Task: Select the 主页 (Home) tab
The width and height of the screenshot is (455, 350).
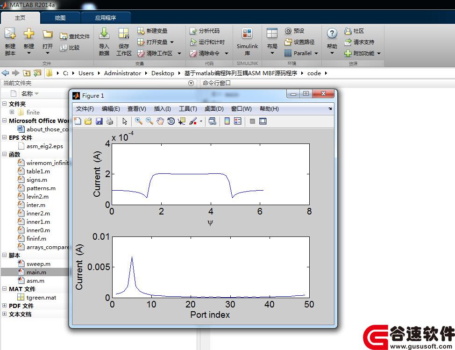Action: point(20,18)
